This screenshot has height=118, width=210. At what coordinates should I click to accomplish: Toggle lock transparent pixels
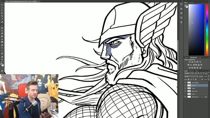click(x=188, y=79)
